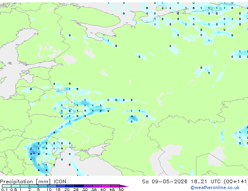
Task: Click the 25 to 30 mm dark navy swatch
Action: [79, 186]
